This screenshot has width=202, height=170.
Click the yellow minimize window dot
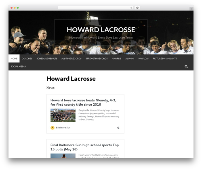pos(15,8)
